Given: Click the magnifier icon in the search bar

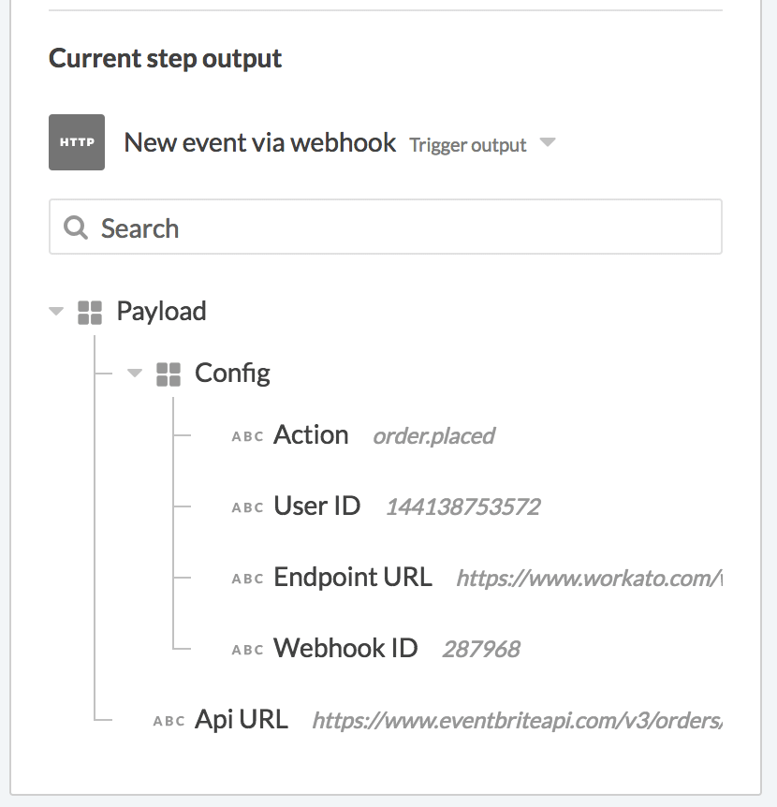Looking at the screenshot, I should pyautogui.click(x=75, y=227).
